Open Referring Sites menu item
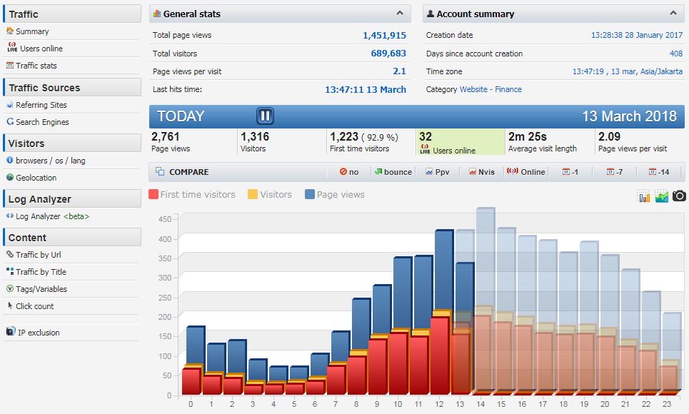 click(41, 105)
